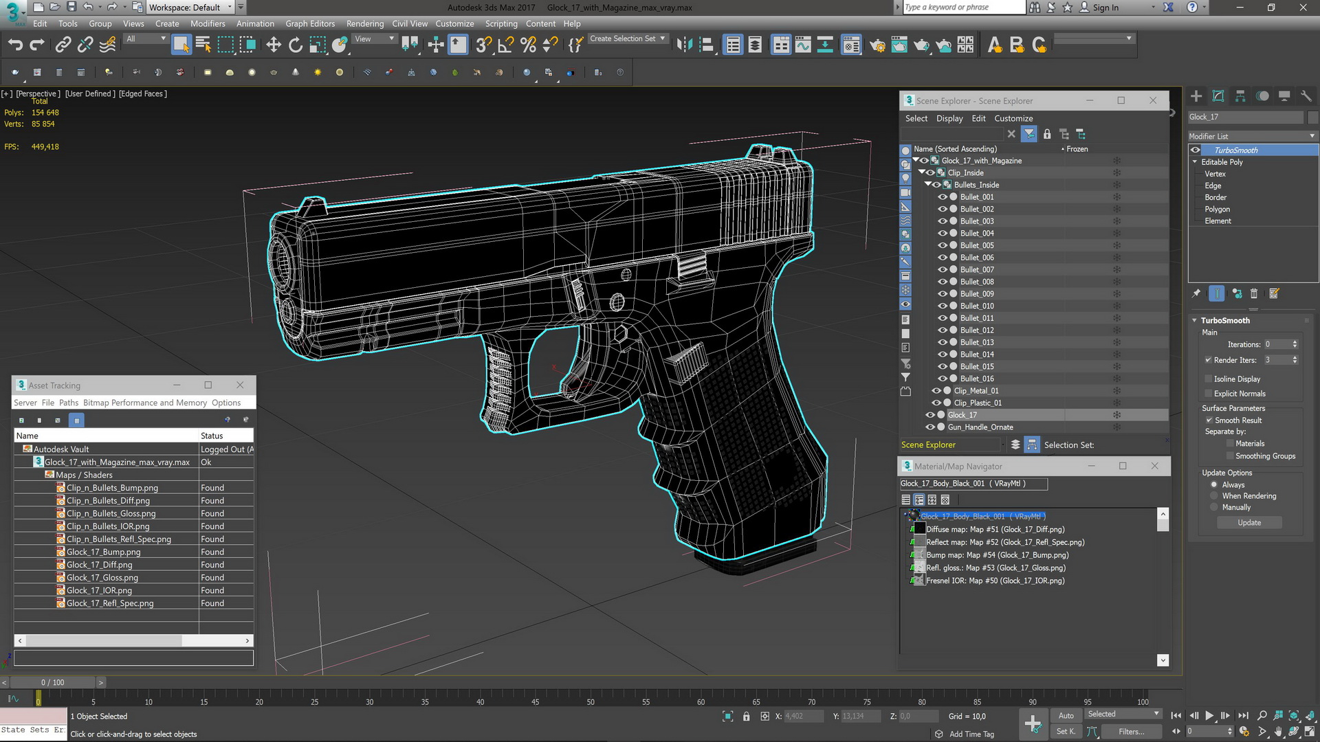This screenshot has width=1320, height=742.
Task: Click Remove Modifier trash icon
Action: click(x=1254, y=293)
